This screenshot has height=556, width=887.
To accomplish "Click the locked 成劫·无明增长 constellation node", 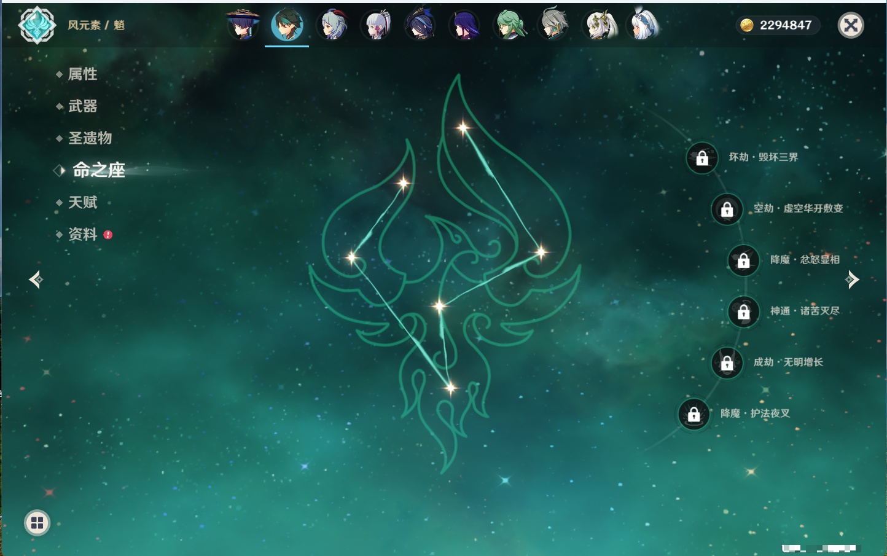I will 727,362.
